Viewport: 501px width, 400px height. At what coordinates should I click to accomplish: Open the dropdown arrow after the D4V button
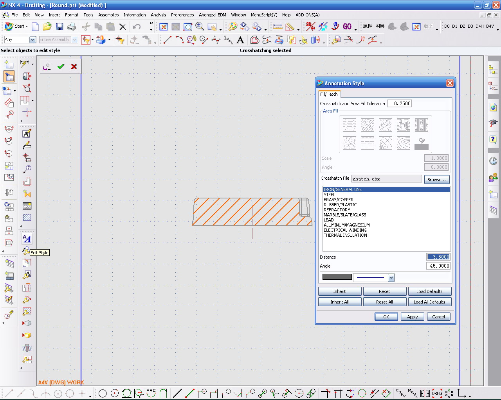tap(497, 29)
